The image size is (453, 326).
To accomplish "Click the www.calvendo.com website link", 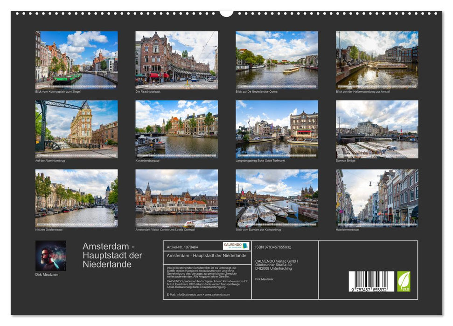I will pyautogui.click(x=221, y=295).
